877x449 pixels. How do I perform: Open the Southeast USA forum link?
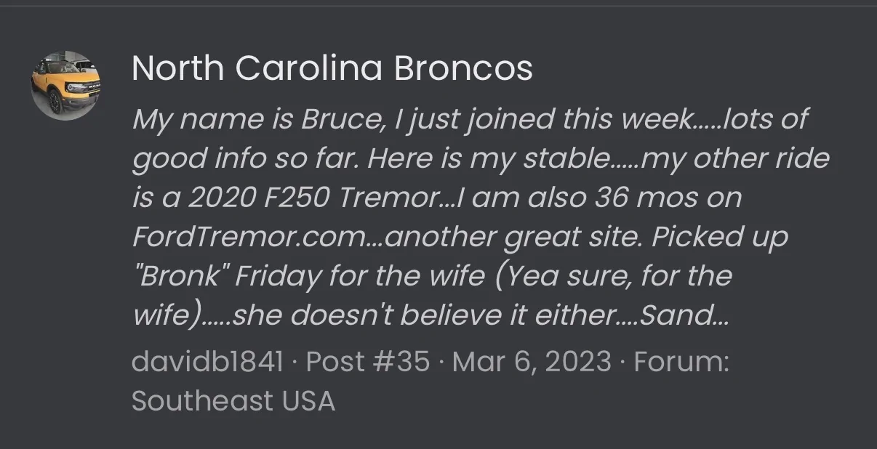233,400
